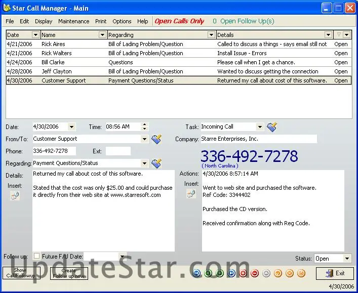The height and width of the screenshot is (293, 358).
Task: Click the Exit button
Action: pos(335,273)
